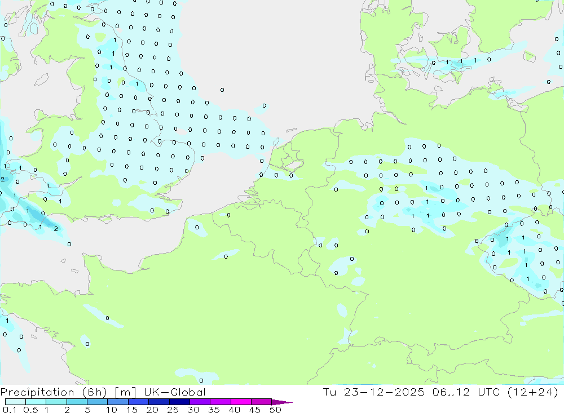564x413 pixels.
Task: Click the '10' legend scale label
Action: tap(112, 410)
